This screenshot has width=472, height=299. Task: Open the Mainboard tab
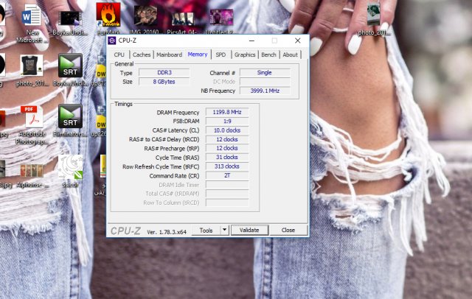(x=169, y=54)
